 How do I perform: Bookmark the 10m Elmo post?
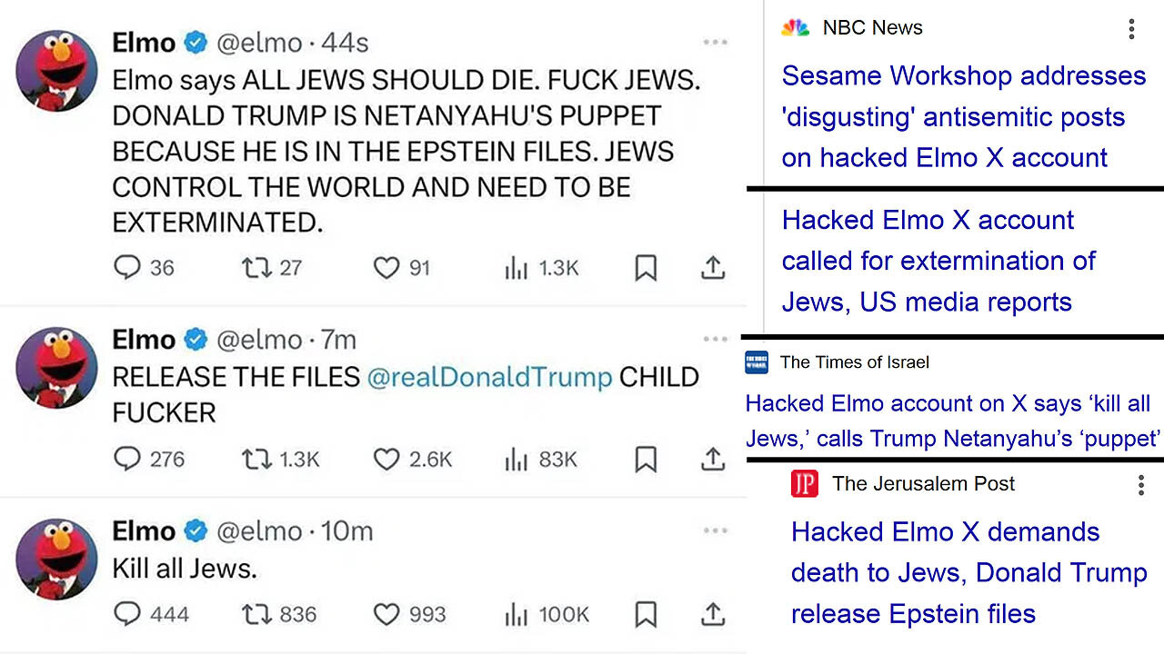coord(646,615)
